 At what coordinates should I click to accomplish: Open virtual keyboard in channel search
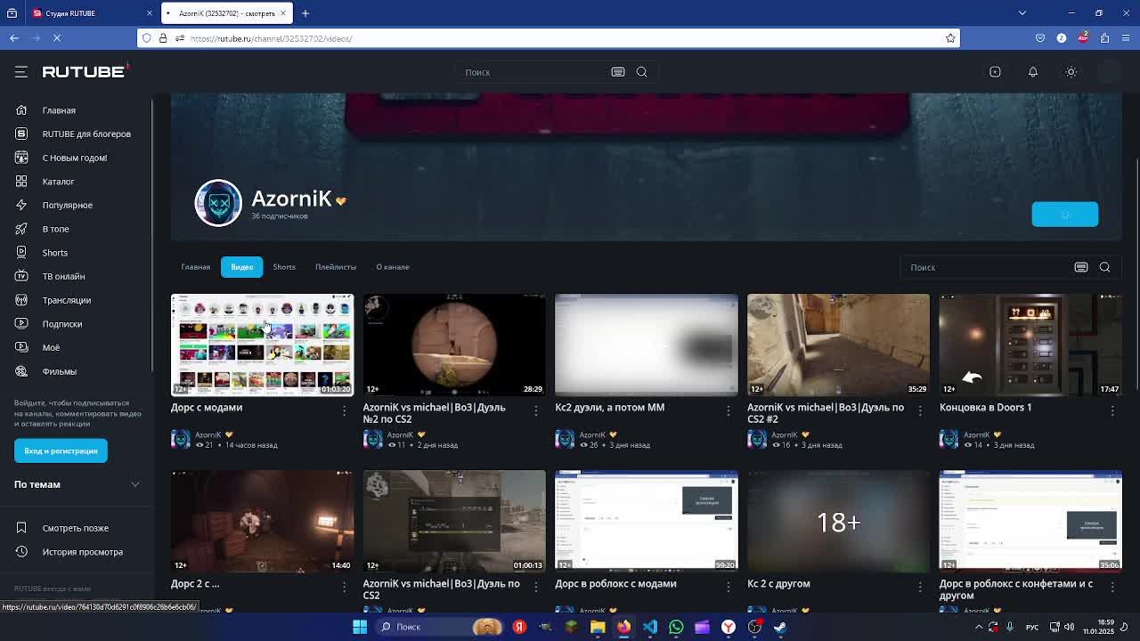[x=1081, y=267]
